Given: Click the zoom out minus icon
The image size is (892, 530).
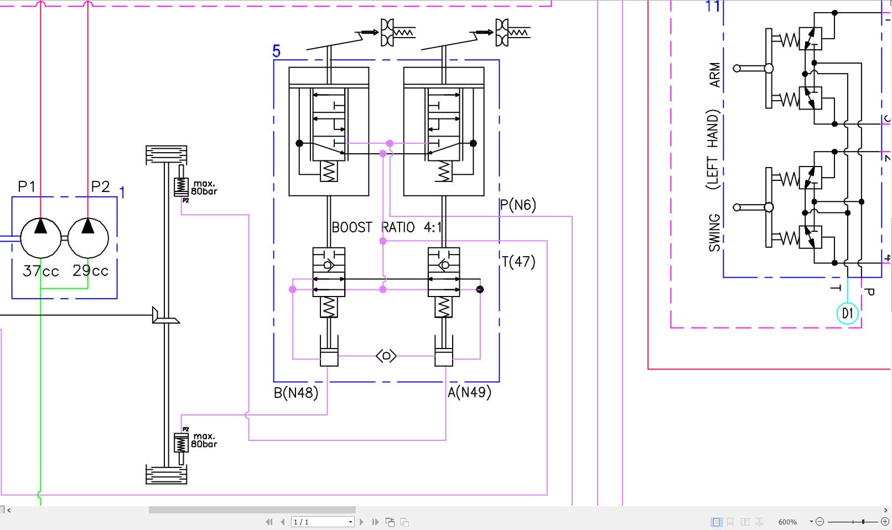Looking at the screenshot, I should [x=820, y=521].
